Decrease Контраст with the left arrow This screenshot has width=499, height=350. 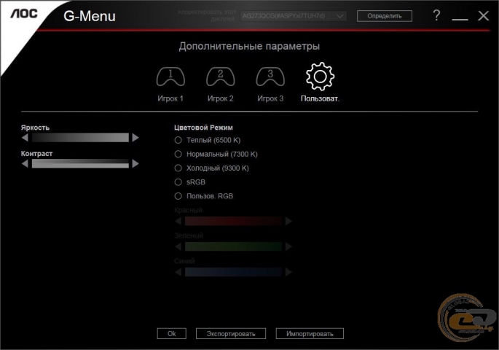[x=25, y=163]
